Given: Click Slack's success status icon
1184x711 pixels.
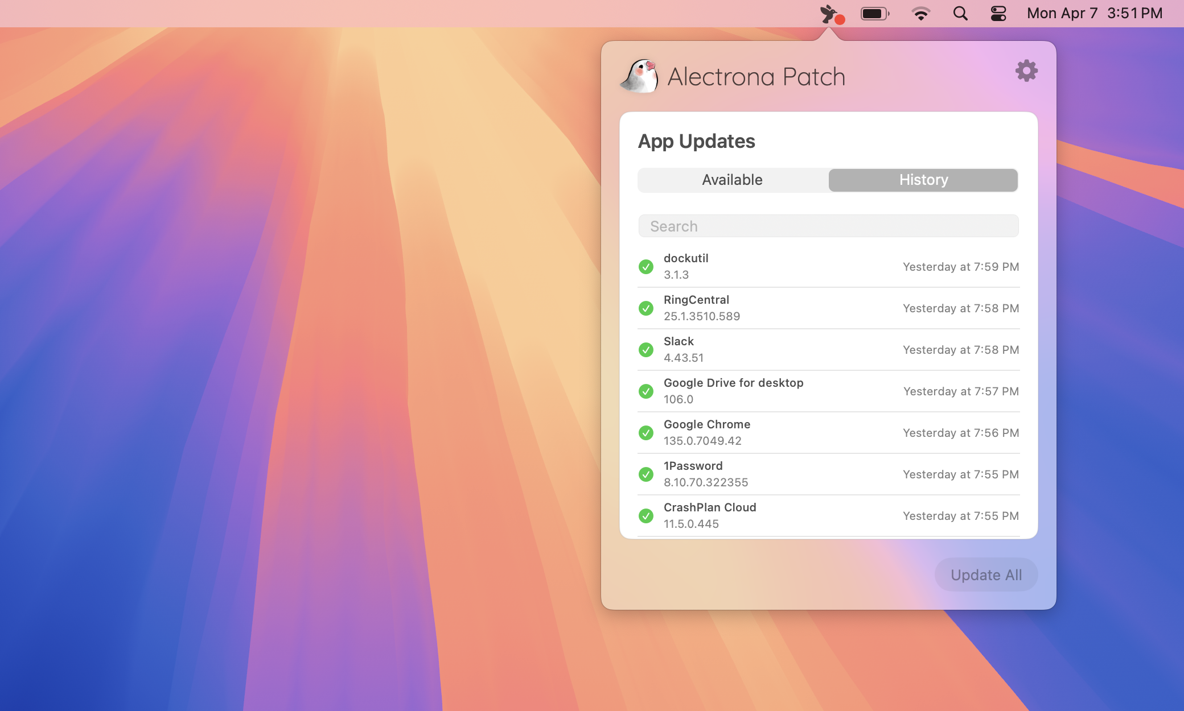Looking at the screenshot, I should [646, 349].
